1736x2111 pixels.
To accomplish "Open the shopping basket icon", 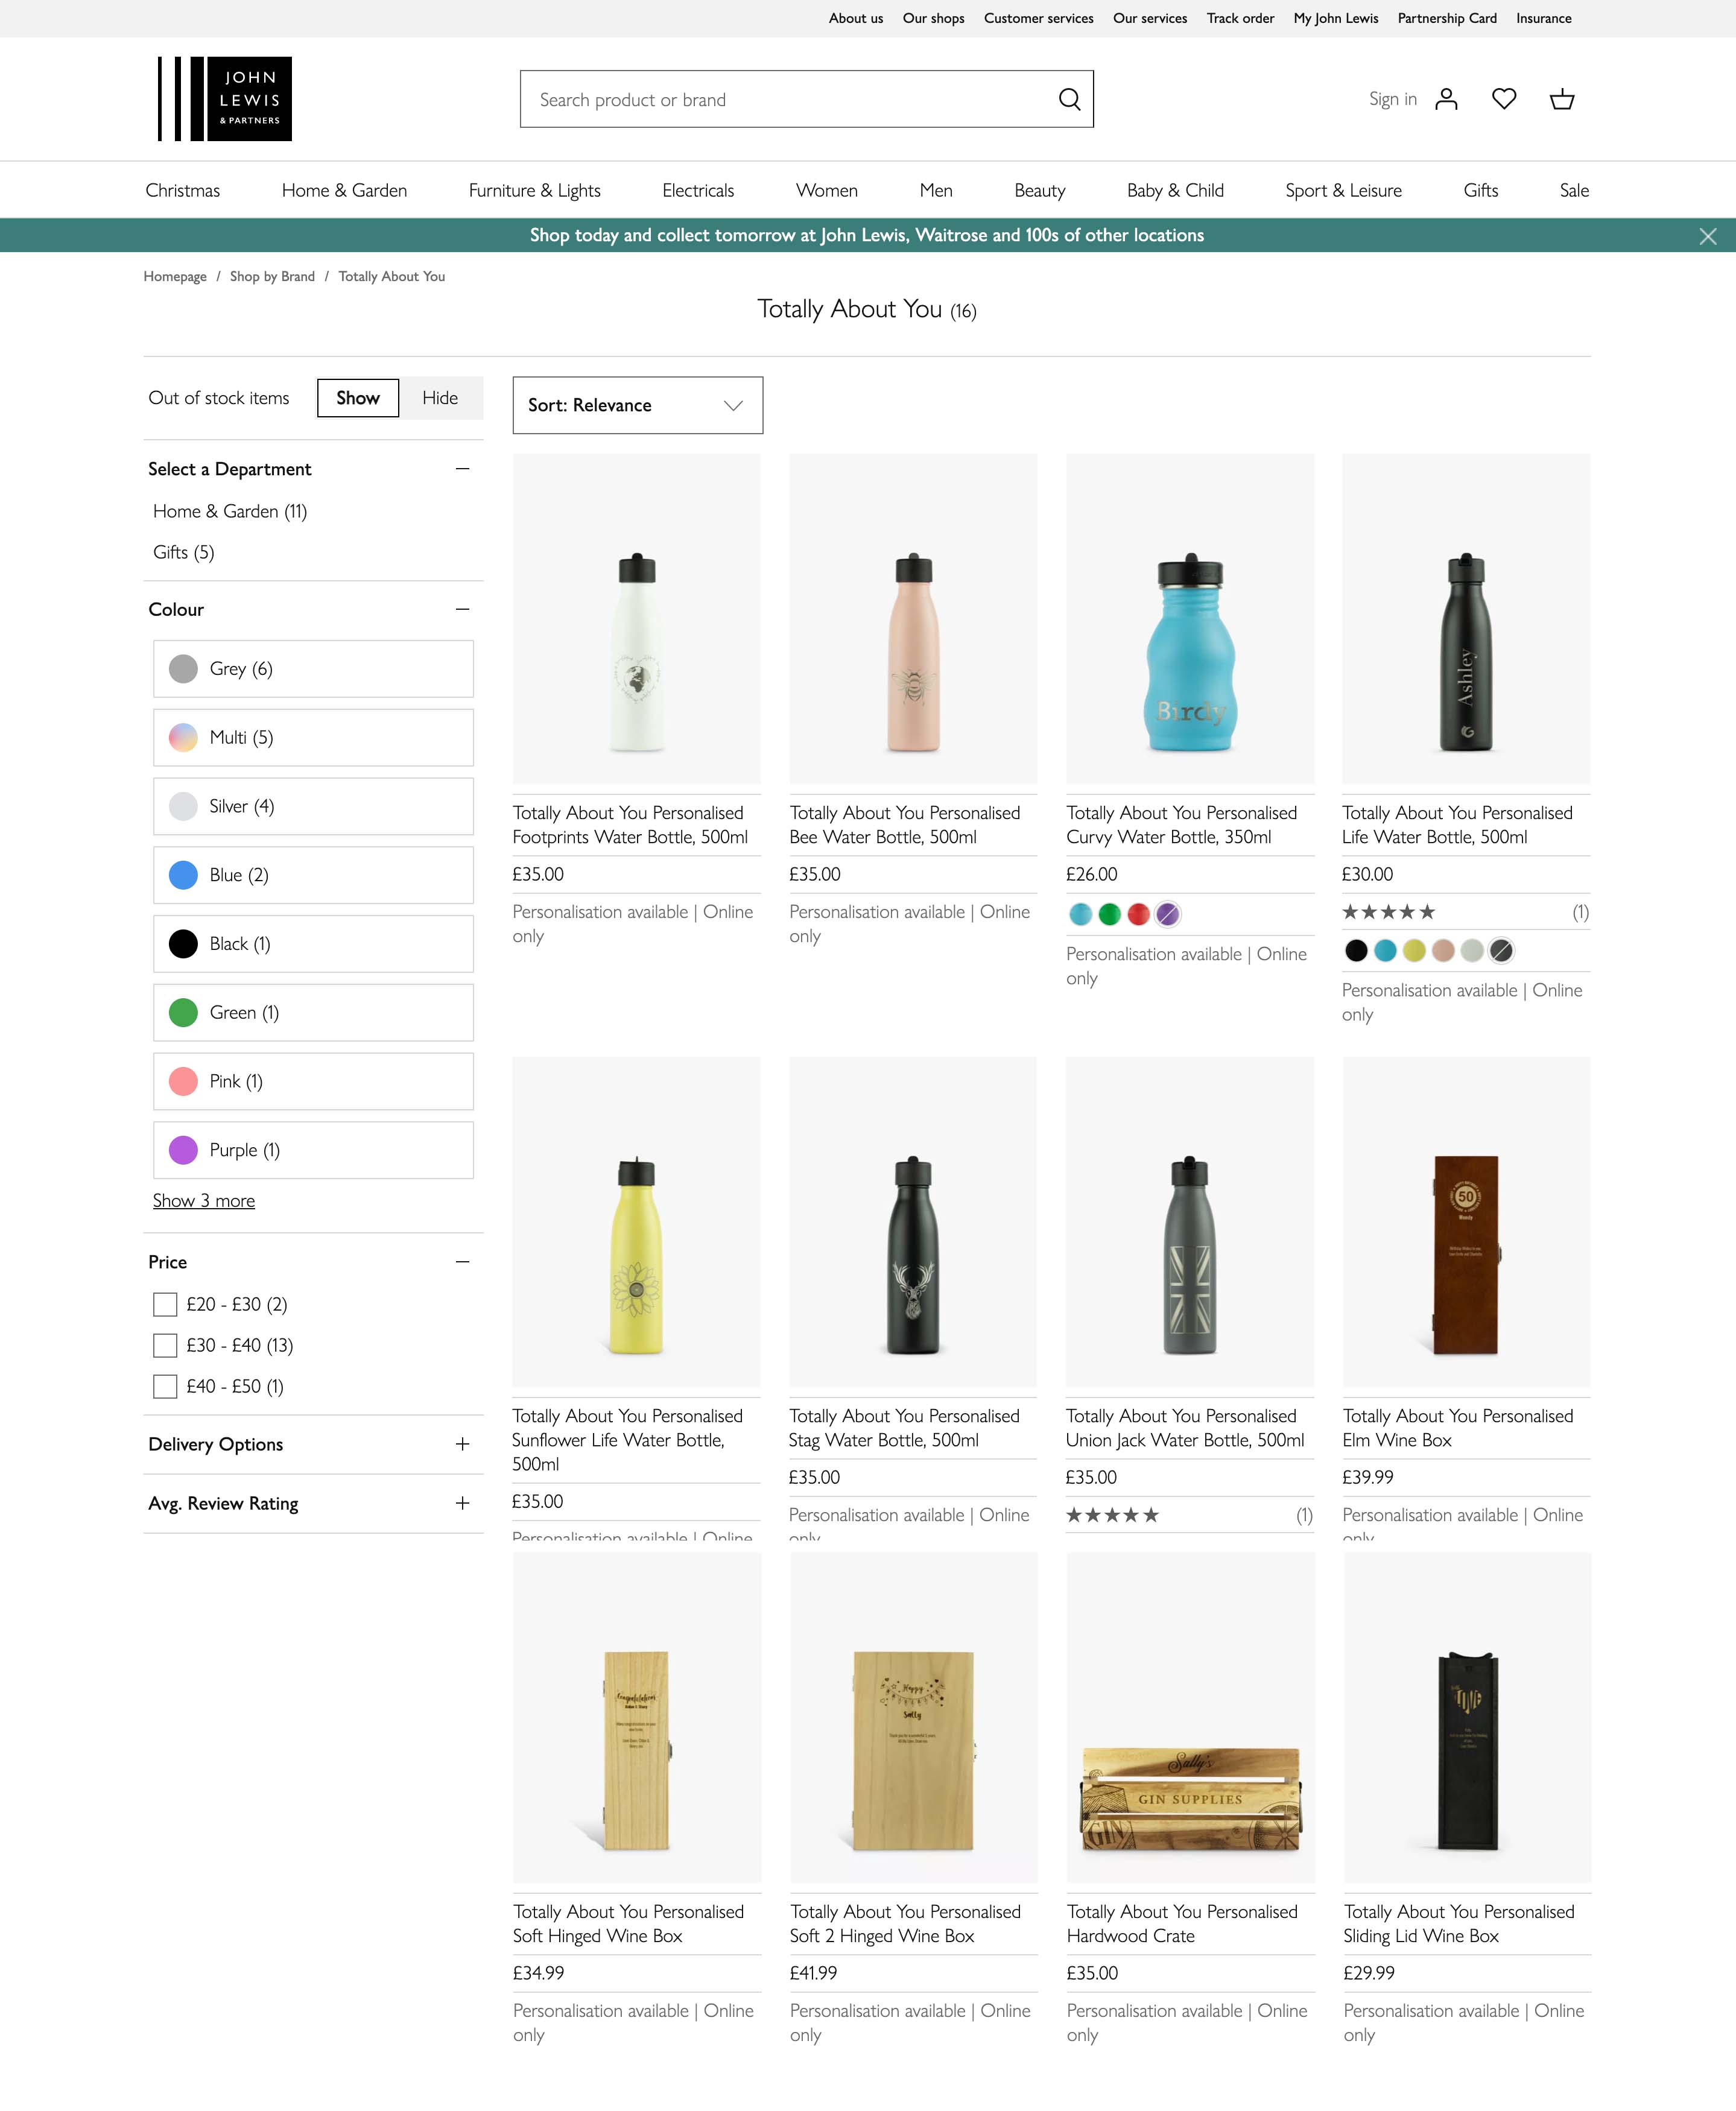I will pyautogui.click(x=1563, y=99).
